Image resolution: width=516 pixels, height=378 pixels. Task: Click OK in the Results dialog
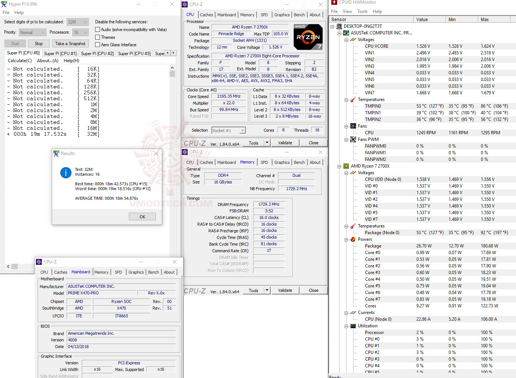coord(142,216)
